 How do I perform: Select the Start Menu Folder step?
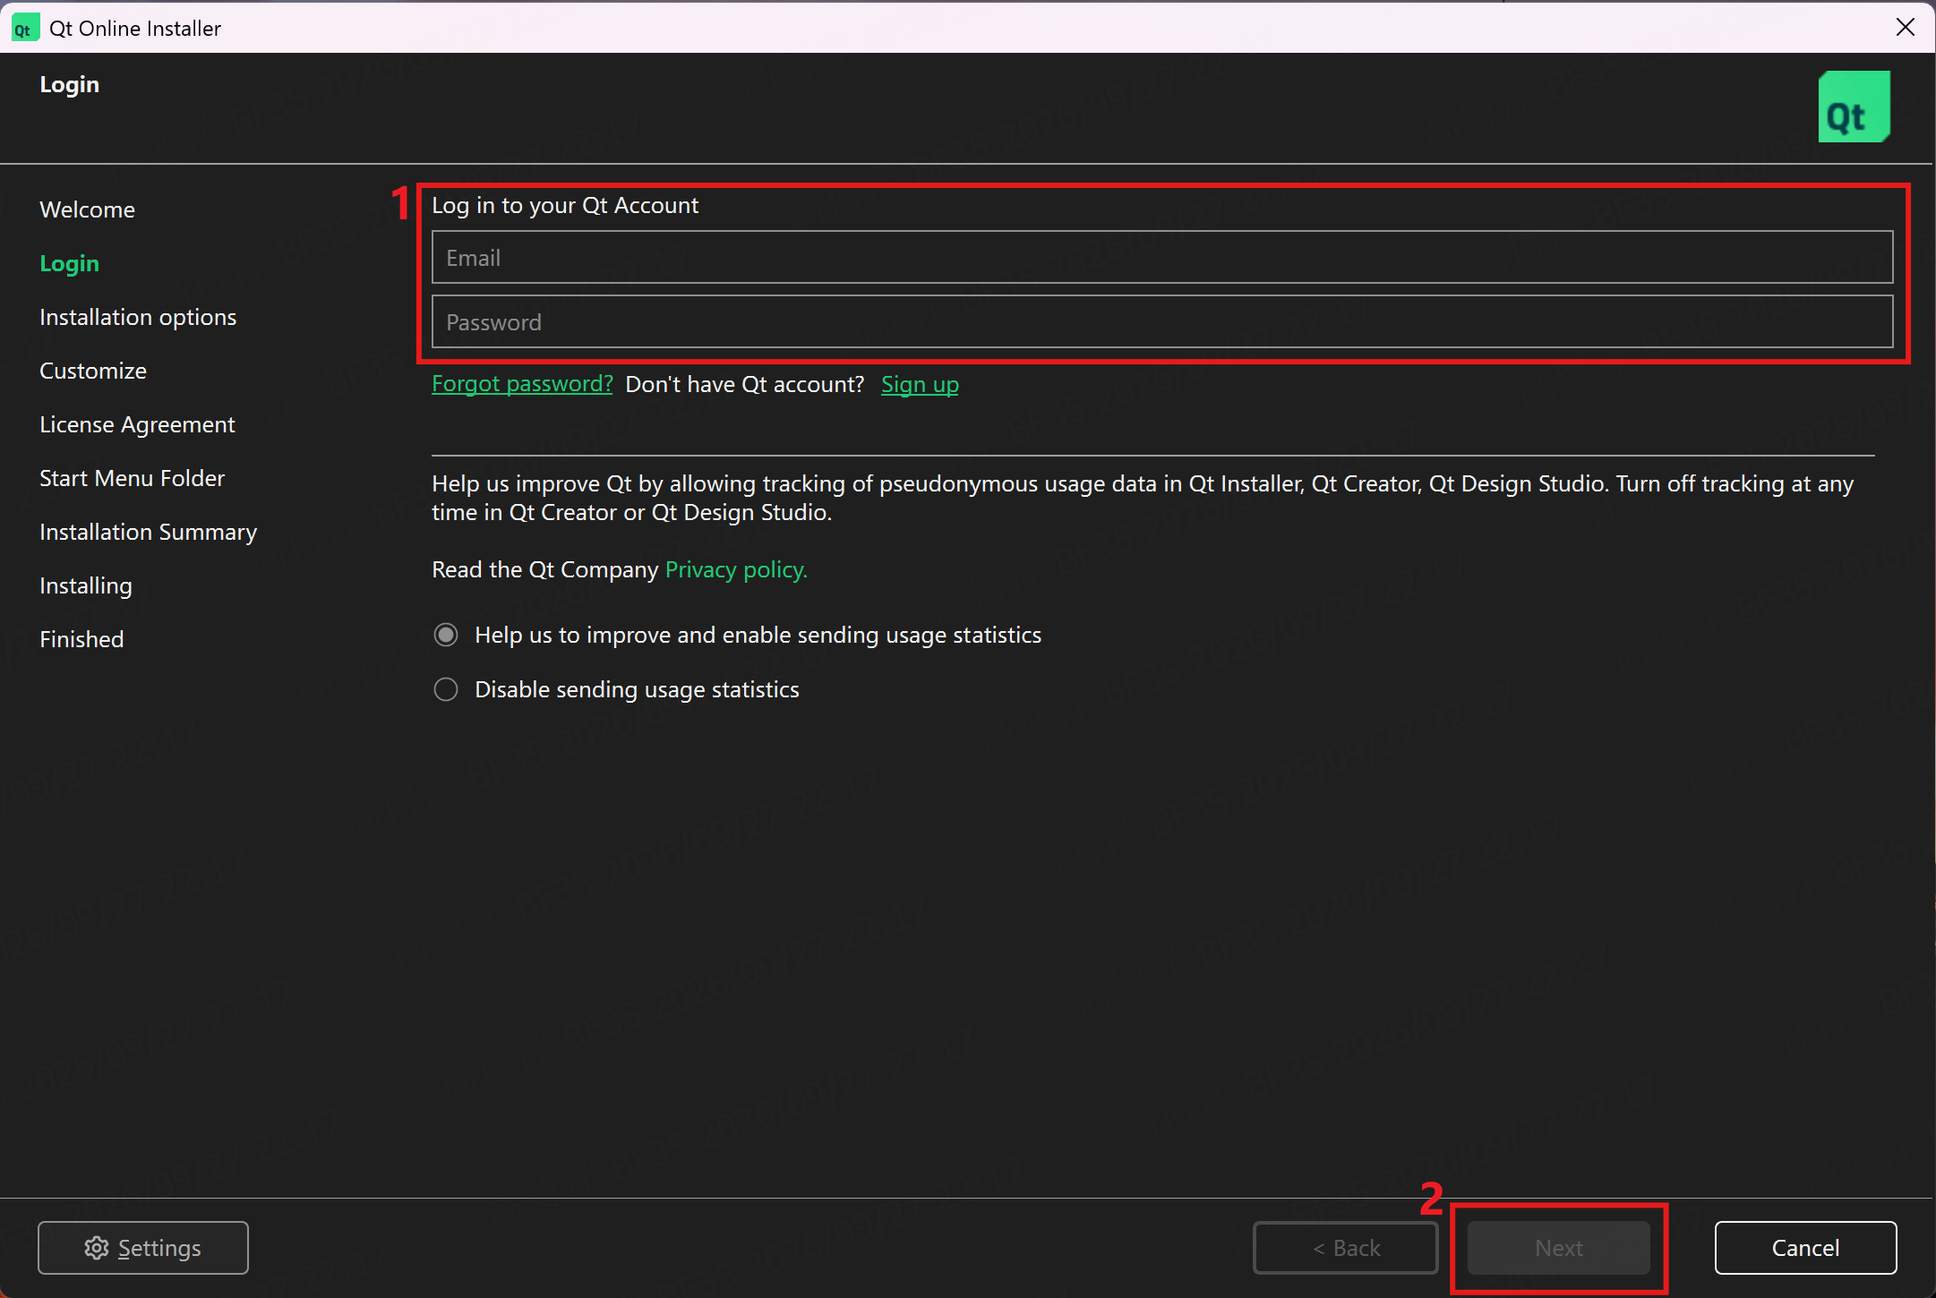click(132, 478)
